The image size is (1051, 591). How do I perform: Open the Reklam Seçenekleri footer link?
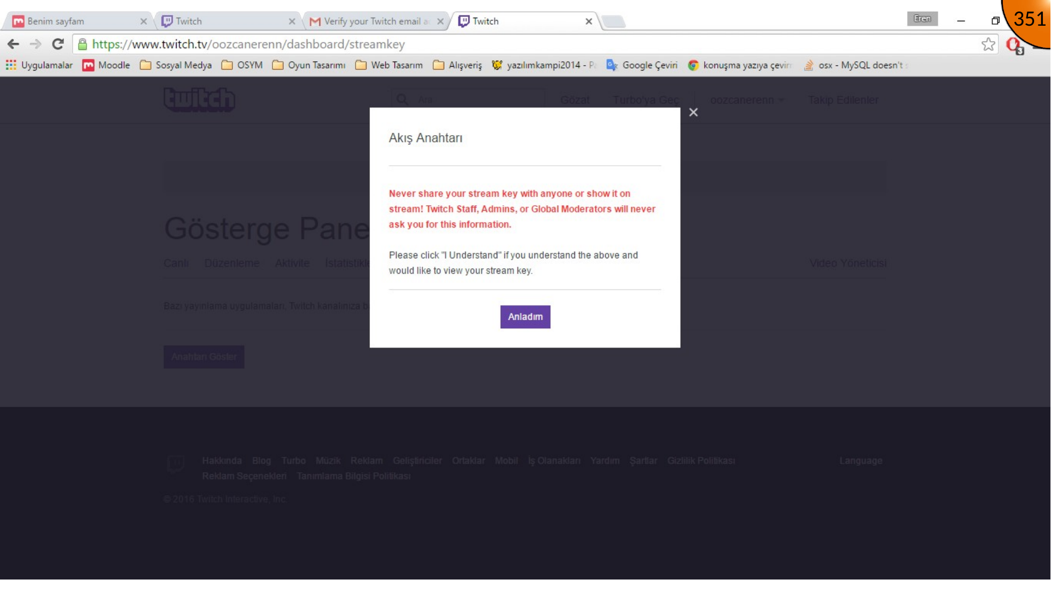tap(244, 476)
